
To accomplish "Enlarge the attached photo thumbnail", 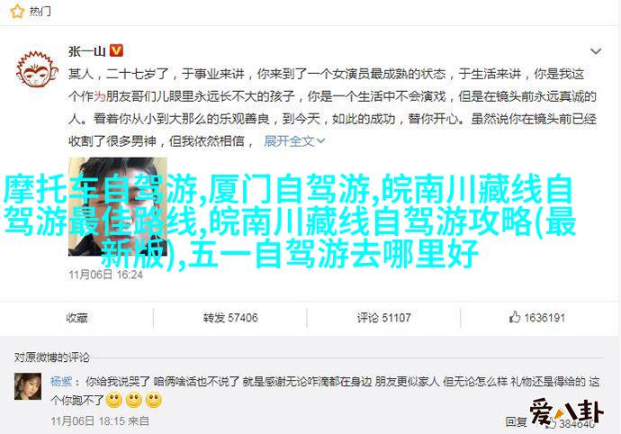I will coord(118,206).
